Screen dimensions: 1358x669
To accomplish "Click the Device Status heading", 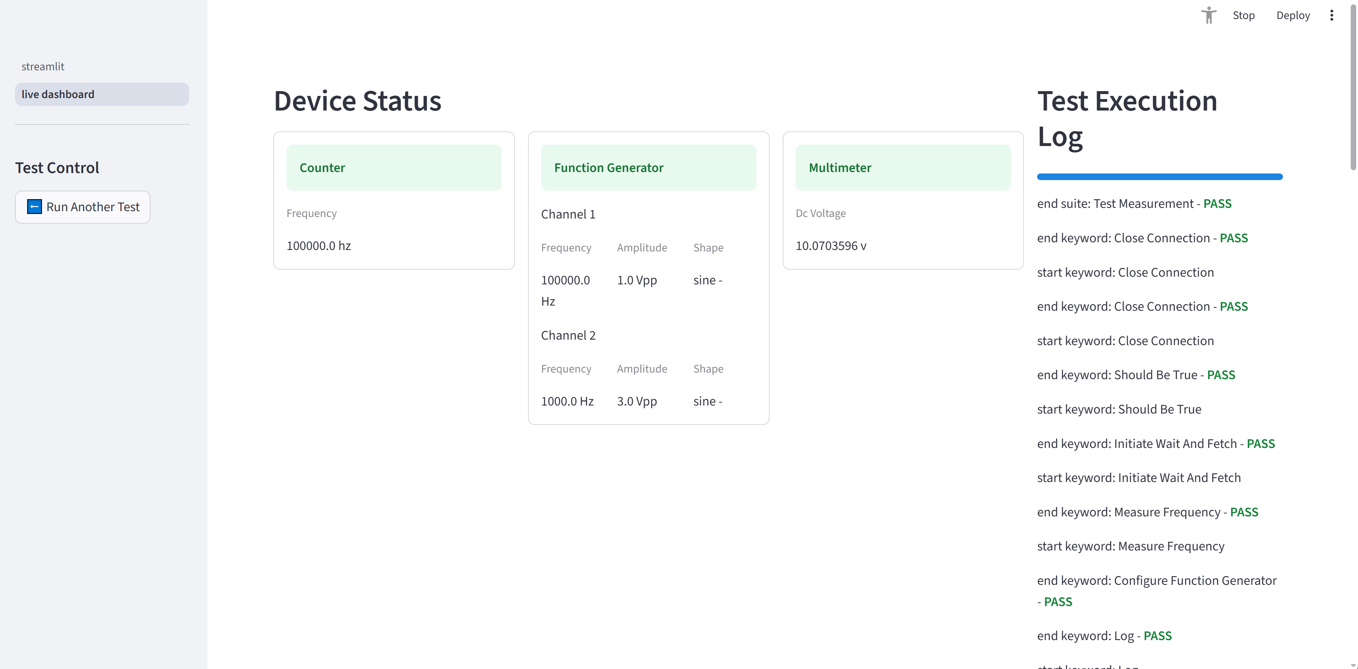I will click(358, 101).
